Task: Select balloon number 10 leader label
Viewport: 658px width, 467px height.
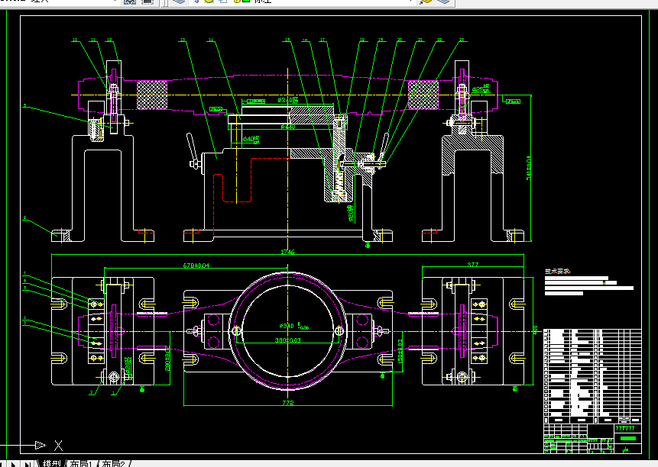Action: 75,40
